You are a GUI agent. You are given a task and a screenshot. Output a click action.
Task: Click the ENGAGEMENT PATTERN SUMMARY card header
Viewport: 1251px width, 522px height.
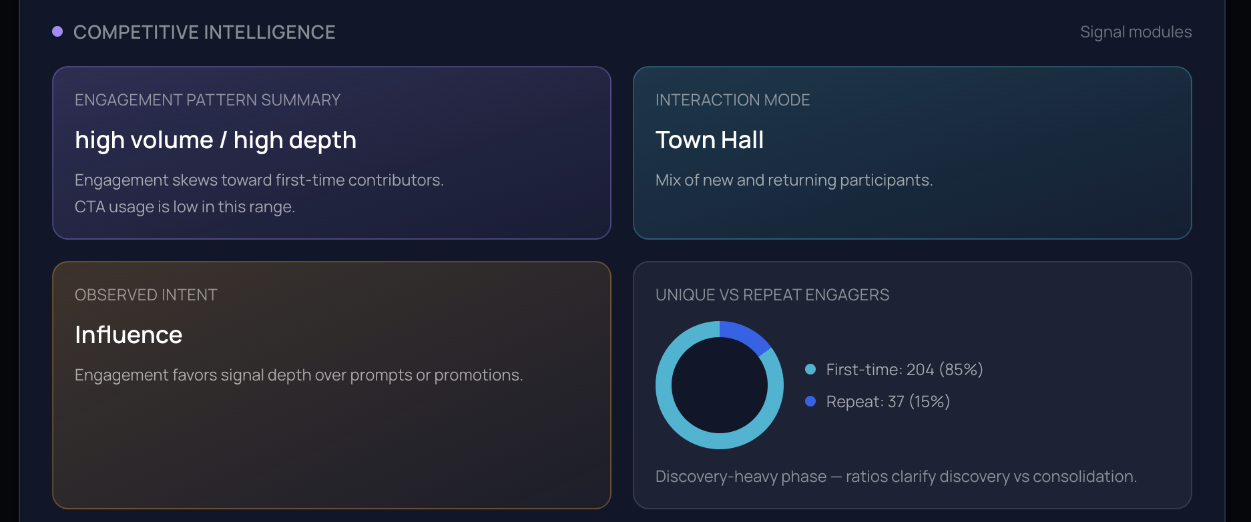(x=207, y=99)
